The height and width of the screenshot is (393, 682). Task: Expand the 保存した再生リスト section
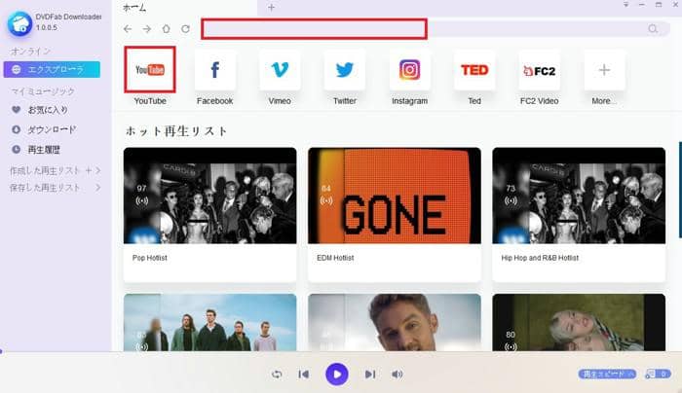click(97, 187)
